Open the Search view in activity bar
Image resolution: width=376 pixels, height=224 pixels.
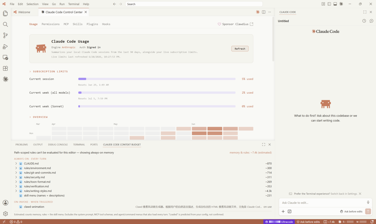(5, 24)
